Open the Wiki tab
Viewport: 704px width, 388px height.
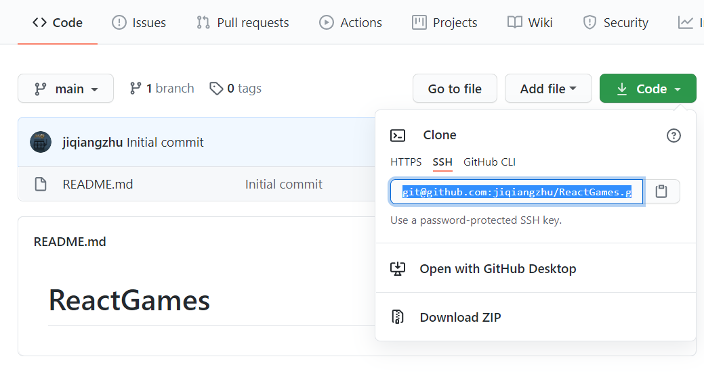pos(530,22)
